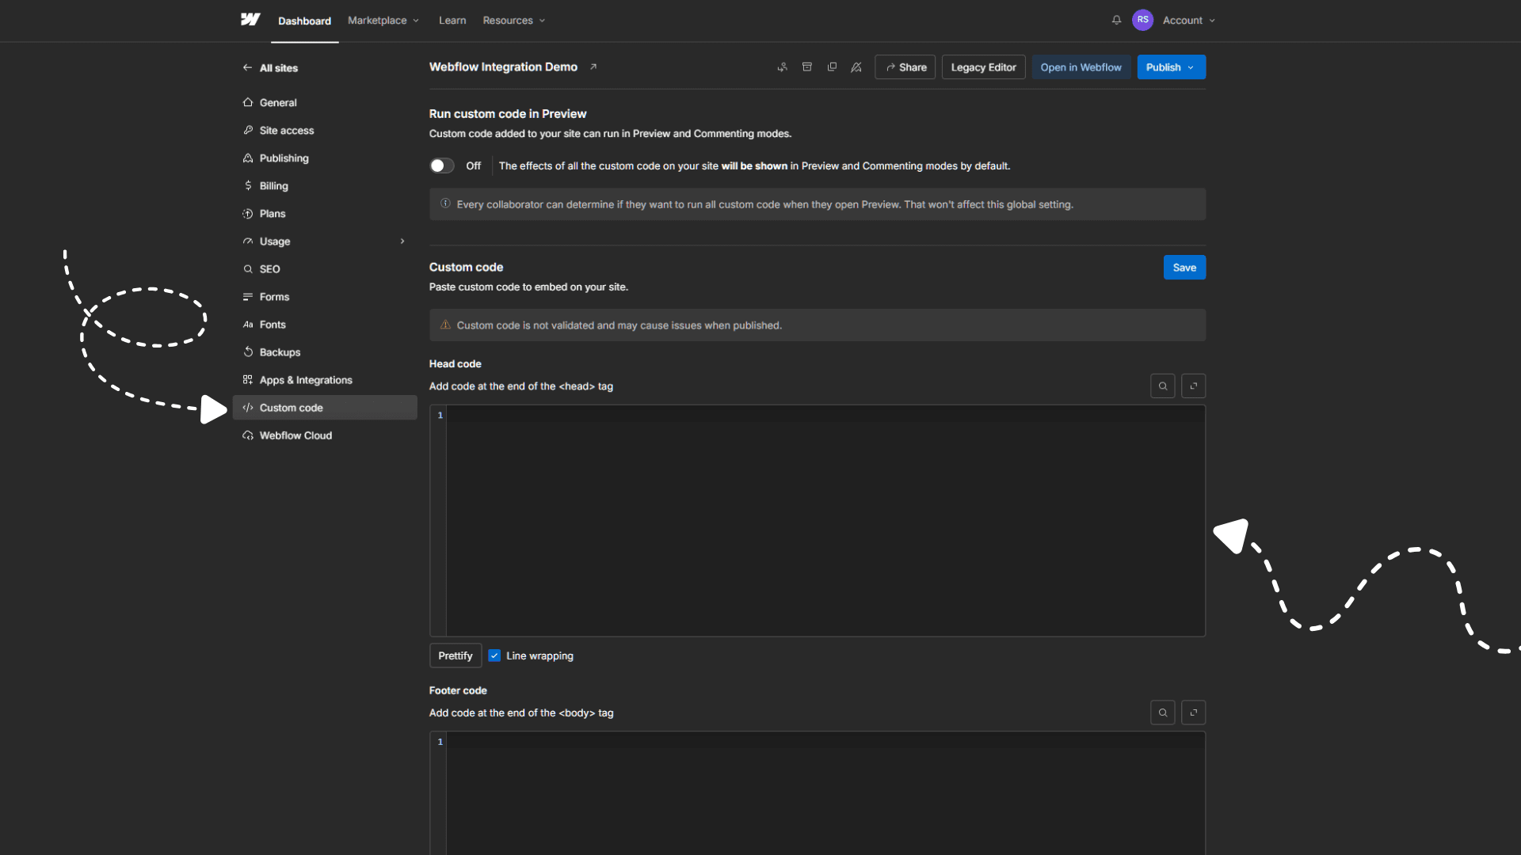Screen dimensions: 1521x855
Task: Click Open in Webflow button
Action: tap(1081, 67)
